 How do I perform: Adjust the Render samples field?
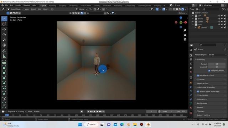point(217,64)
